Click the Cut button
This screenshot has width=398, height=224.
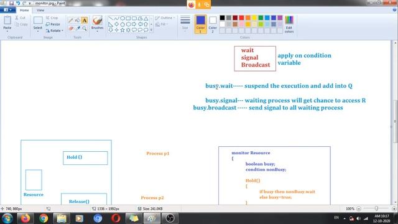tap(21, 18)
